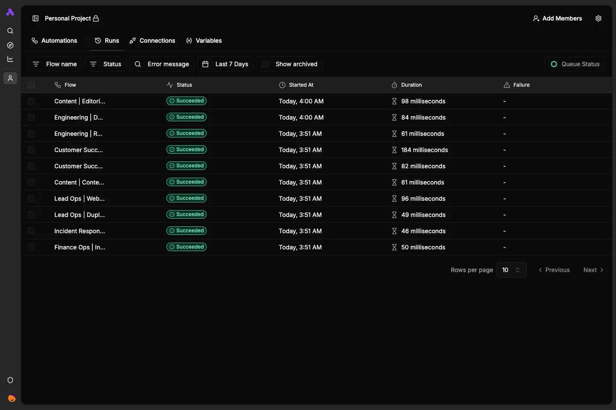Select the checkbox for Engineering | R... row
Screen dimensions: 616x410
tap(31, 134)
